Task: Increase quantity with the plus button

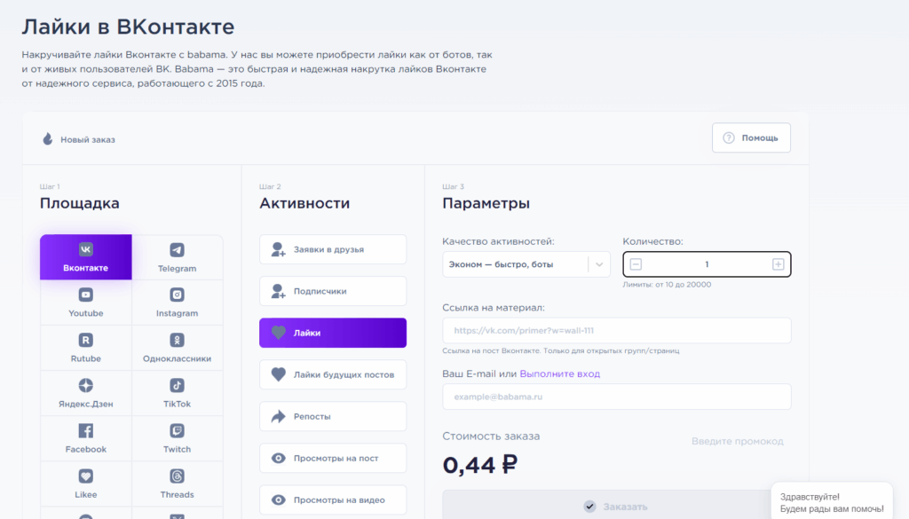Action: tap(778, 264)
